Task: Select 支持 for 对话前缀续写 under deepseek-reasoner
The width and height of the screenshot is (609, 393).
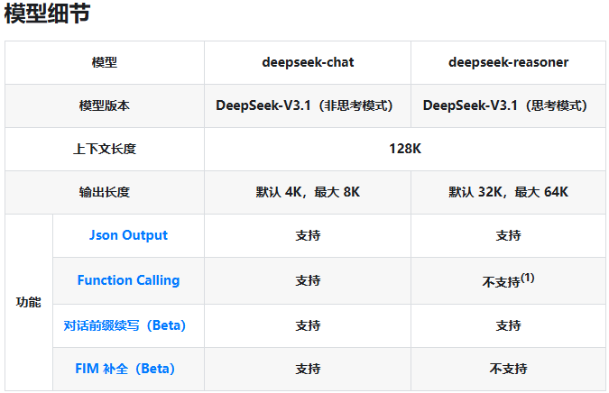Action: pyautogui.click(x=509, y=325)
